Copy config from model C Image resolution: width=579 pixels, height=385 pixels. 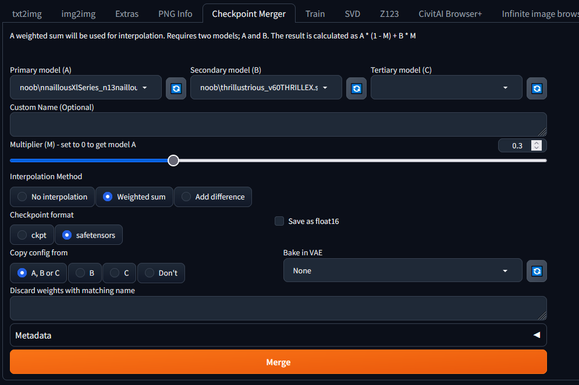119,273
